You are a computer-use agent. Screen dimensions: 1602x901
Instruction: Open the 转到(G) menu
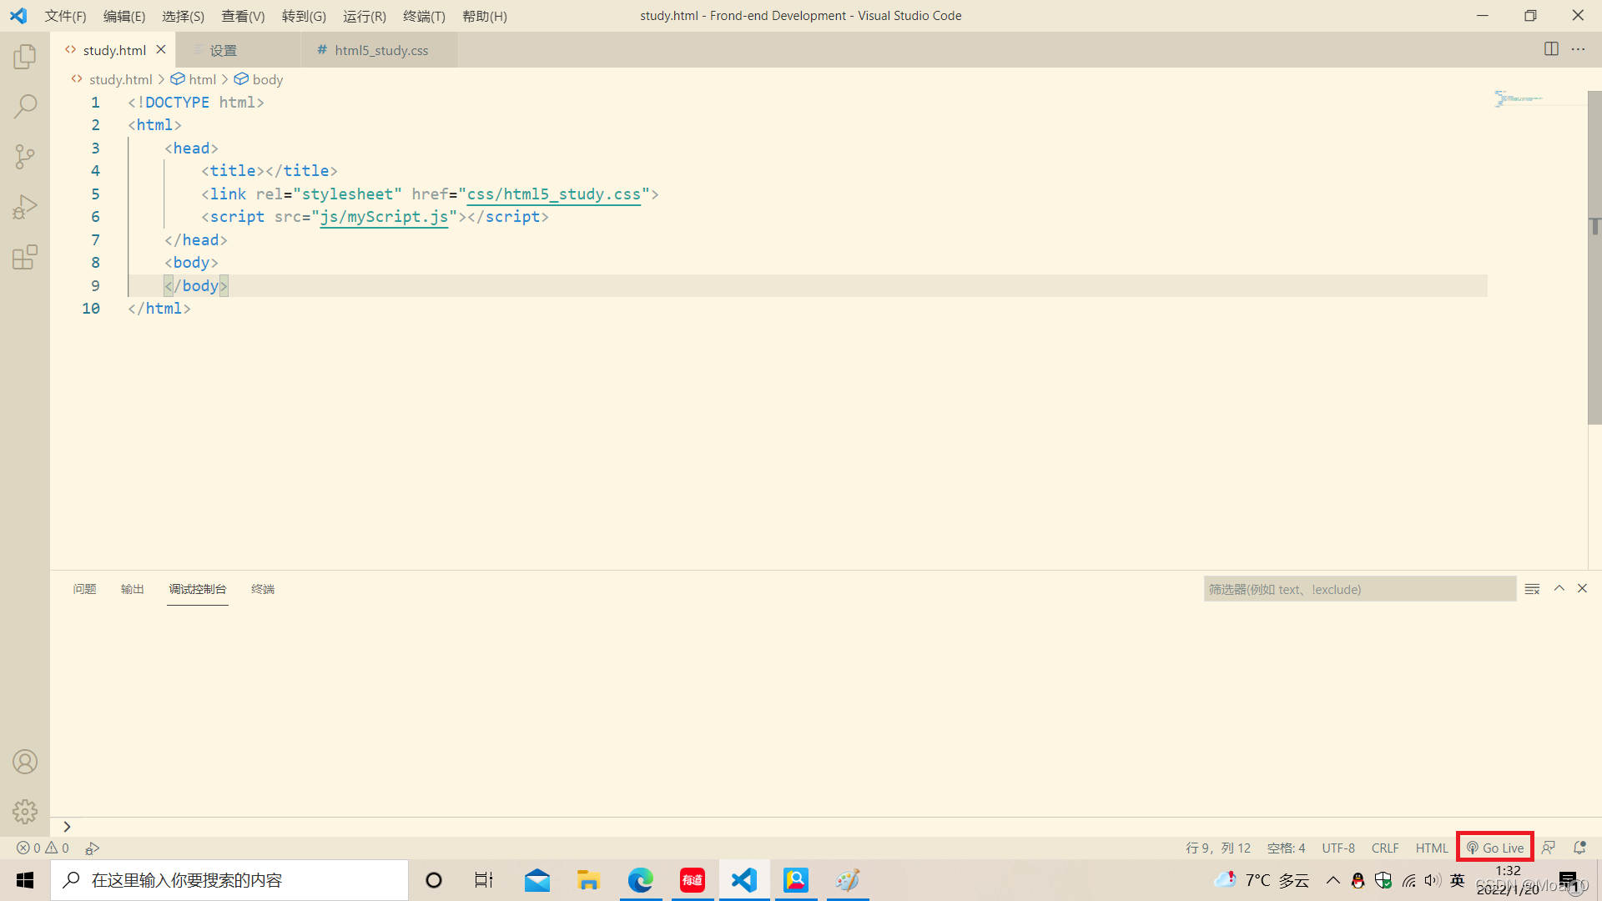click(x=304, y=16)
